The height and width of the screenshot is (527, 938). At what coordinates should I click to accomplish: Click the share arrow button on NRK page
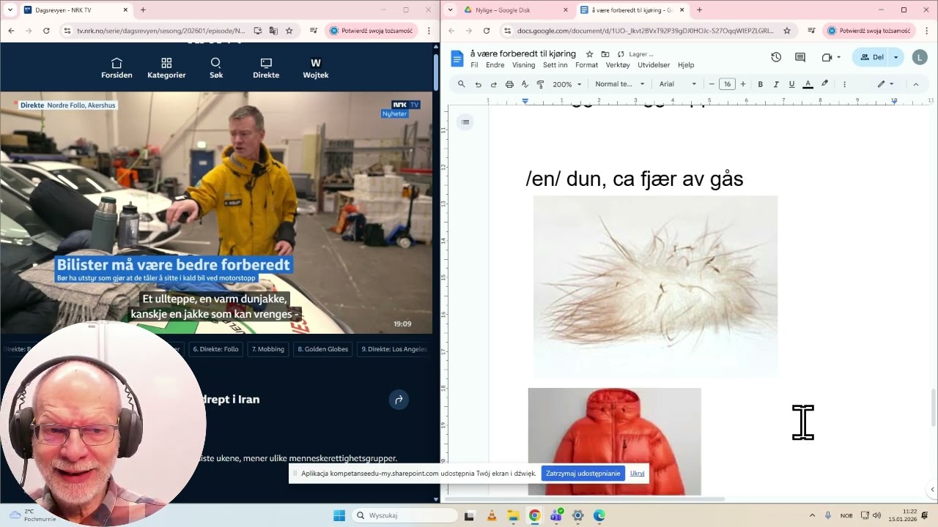pyautogui.click(x=399, y=400)
